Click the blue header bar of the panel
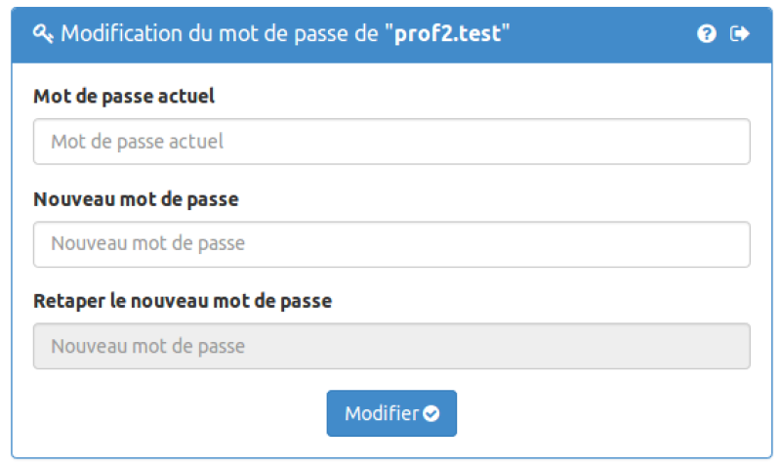 coord(391,35)
